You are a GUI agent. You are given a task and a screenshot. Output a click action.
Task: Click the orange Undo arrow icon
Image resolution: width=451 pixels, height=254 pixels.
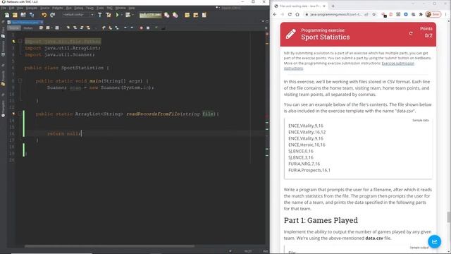pyautogui.click(x=44, y=15)
